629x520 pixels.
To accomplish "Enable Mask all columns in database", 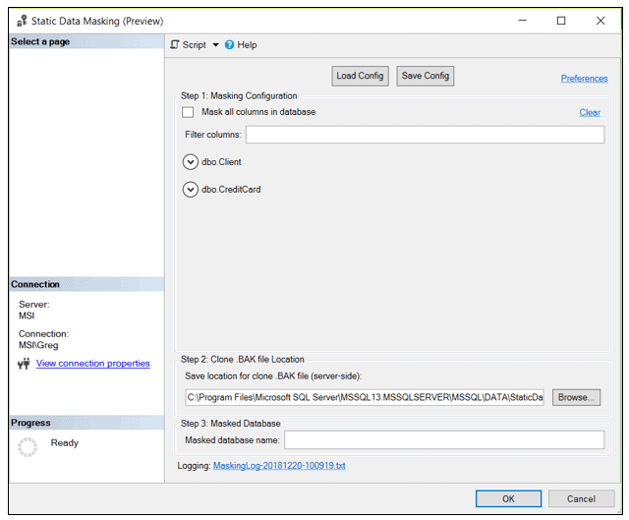I will coord(188,113).
